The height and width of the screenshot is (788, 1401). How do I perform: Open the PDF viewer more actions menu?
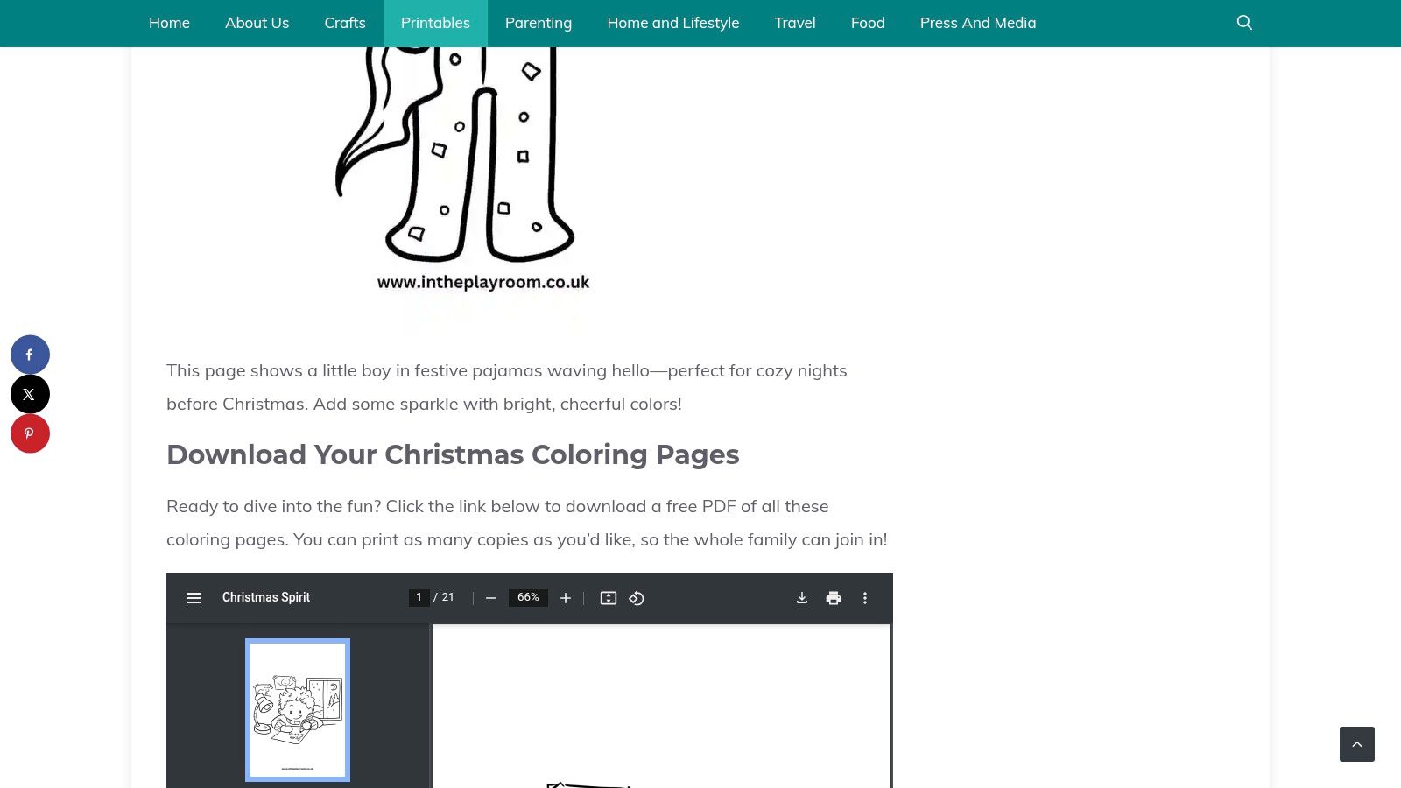[x=865, y=598]
